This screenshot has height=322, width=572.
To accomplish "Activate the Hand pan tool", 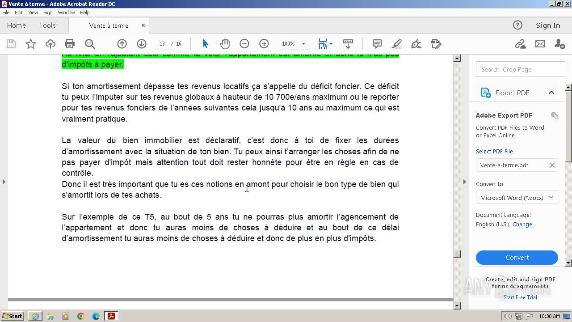I will pyautogui.click(x=225, y=44).
